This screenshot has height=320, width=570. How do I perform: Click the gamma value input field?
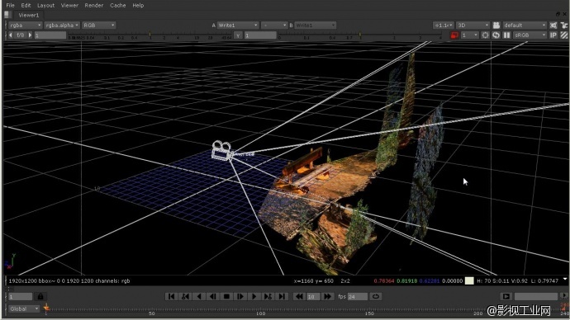(x=260, y=35)
